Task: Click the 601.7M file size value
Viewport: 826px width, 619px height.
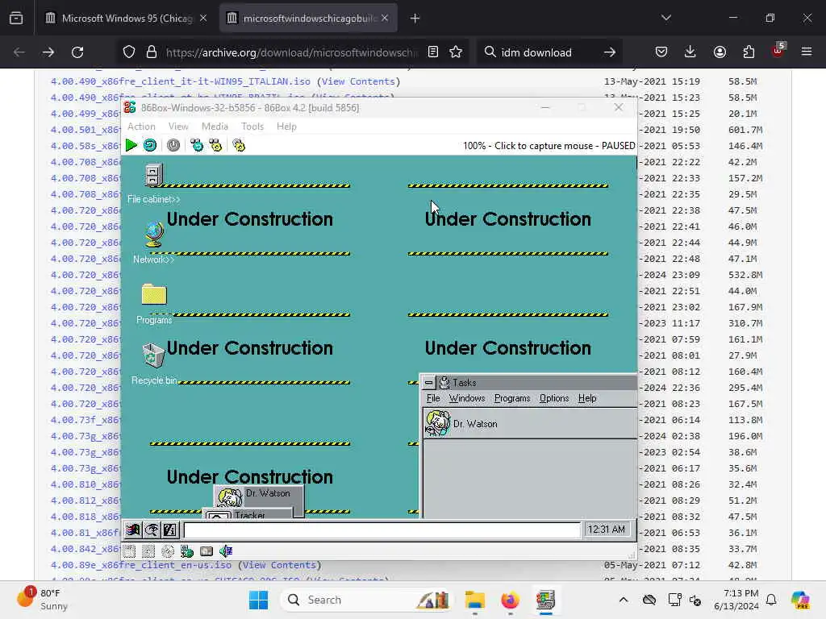Action: click(x=745, y=130)
